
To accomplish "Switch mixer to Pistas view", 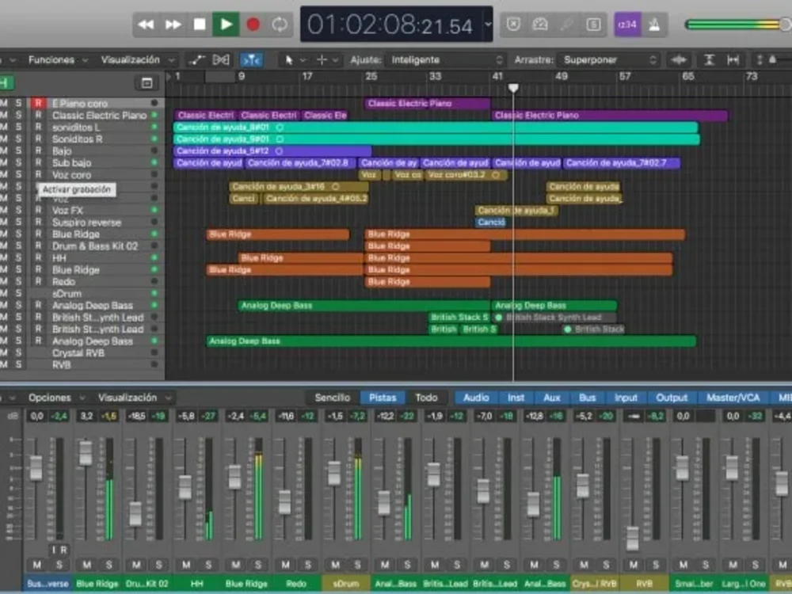I will 383,398.
